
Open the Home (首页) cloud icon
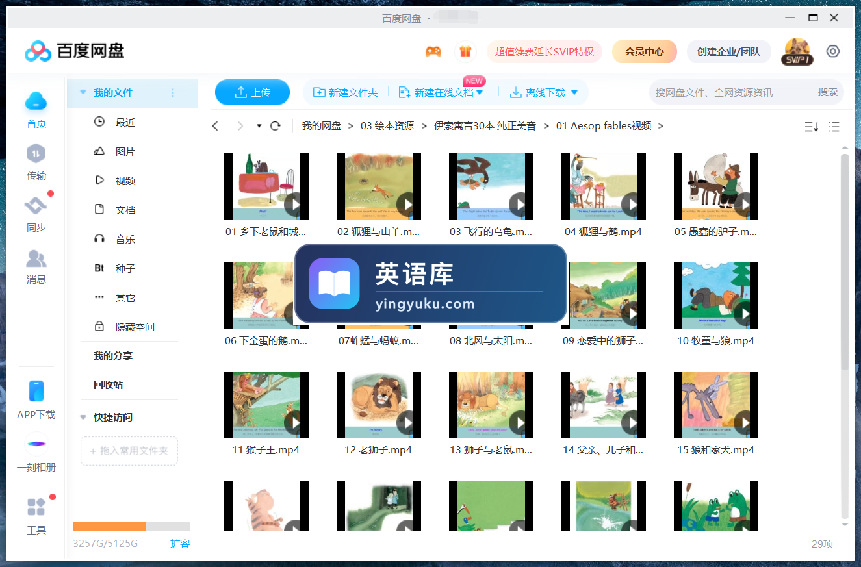click(36, 101)
